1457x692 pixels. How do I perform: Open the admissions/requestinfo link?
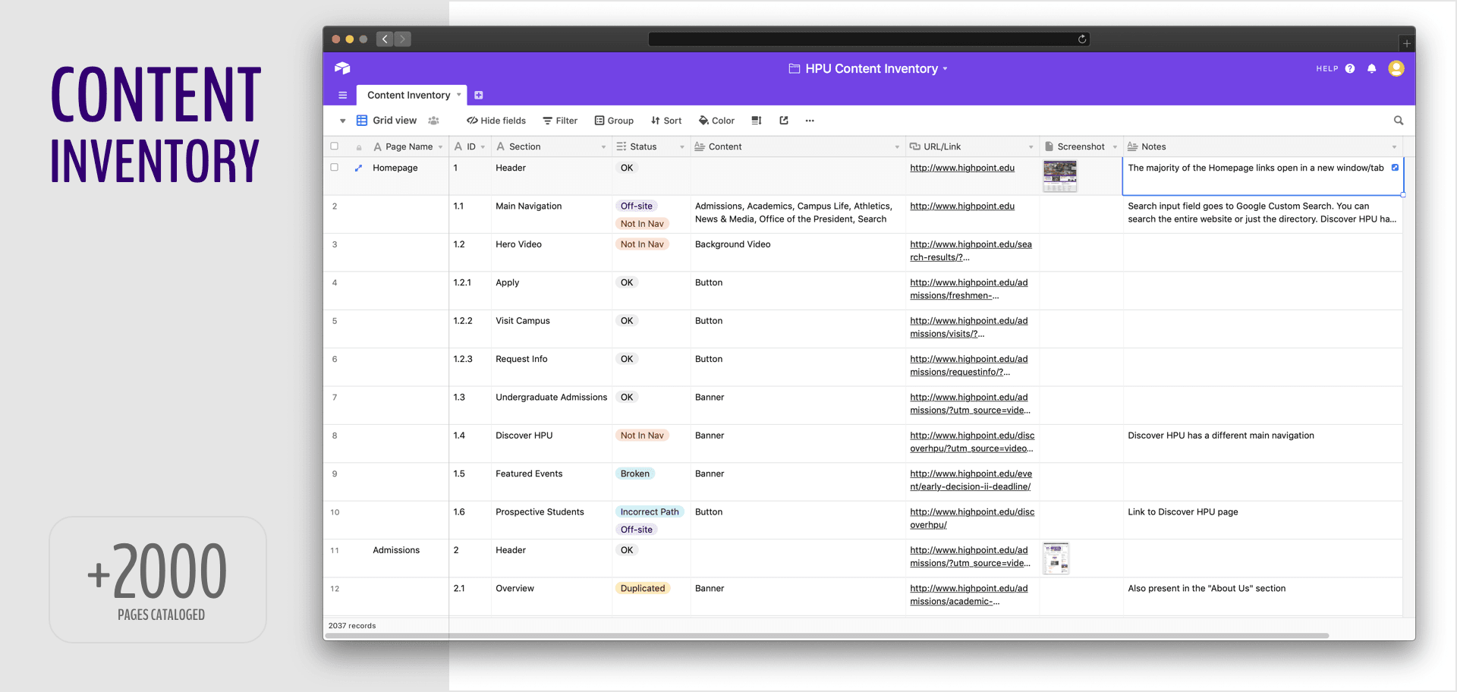[x=969, y=366]
